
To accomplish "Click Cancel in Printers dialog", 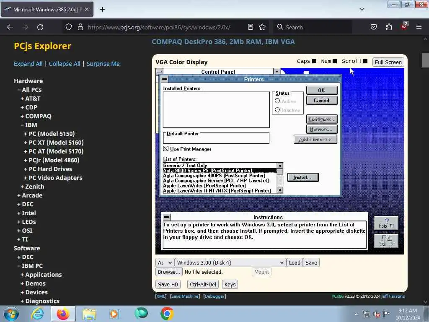I will [321, 101].
